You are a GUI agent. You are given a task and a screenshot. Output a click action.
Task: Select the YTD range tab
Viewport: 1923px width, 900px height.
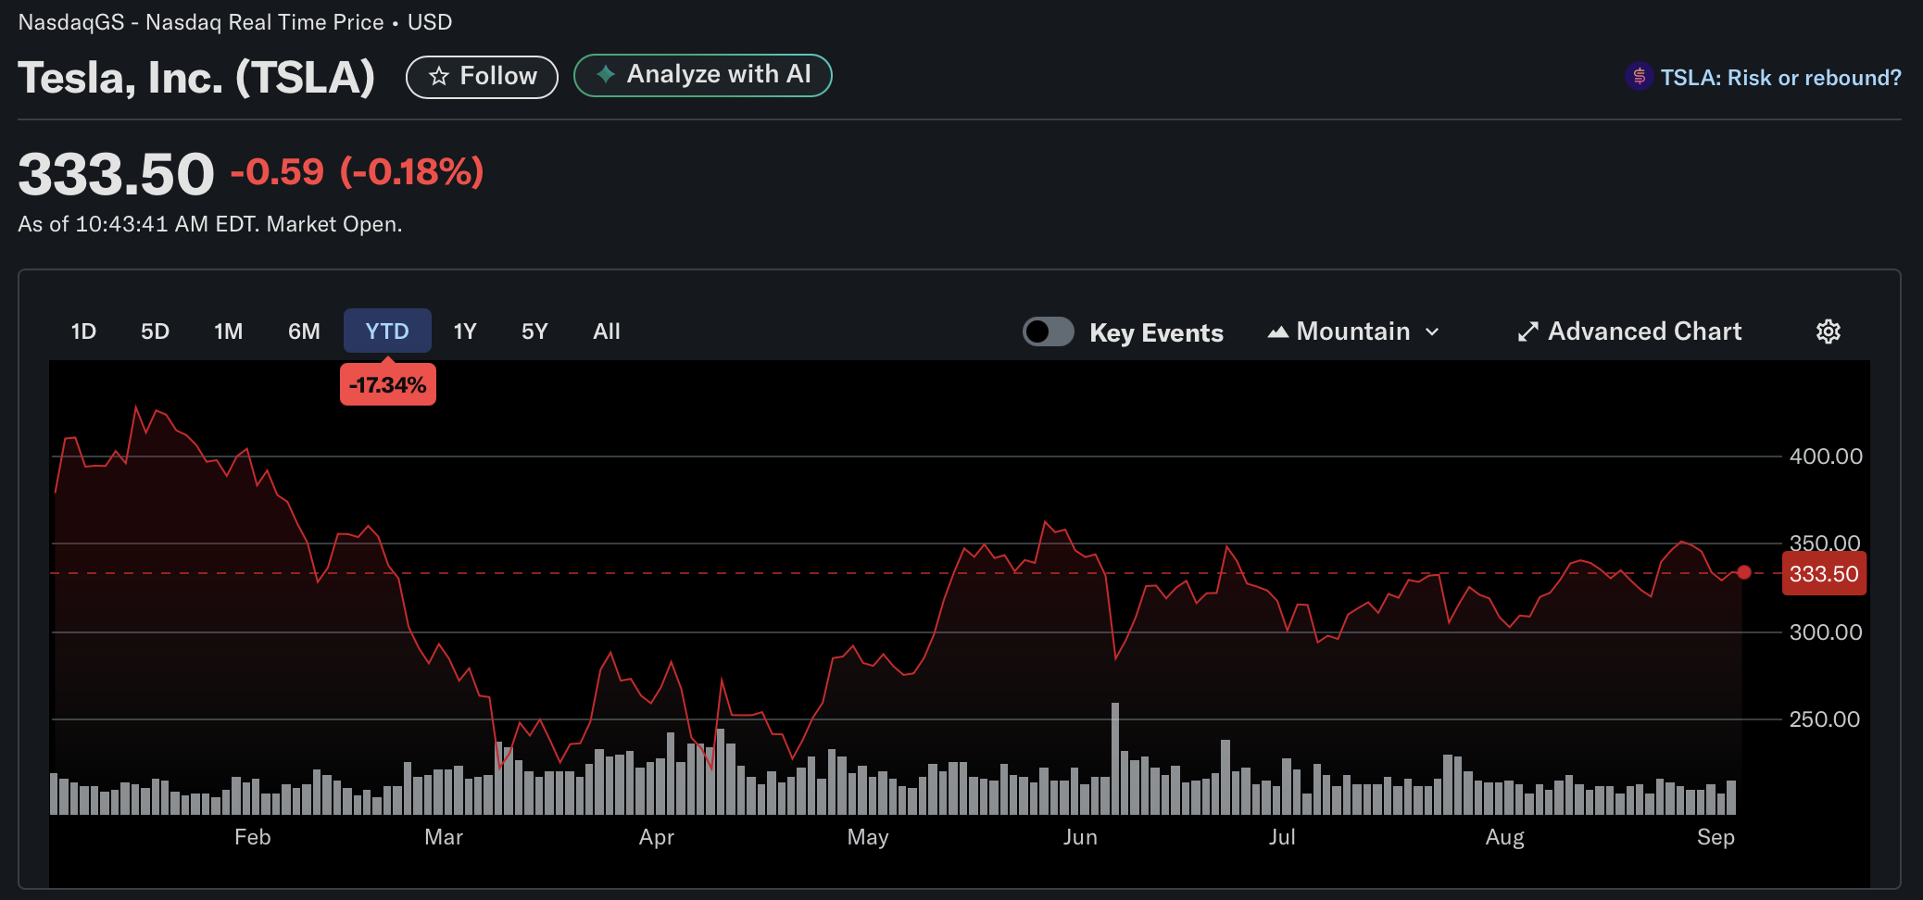click(x=387, y=331)
